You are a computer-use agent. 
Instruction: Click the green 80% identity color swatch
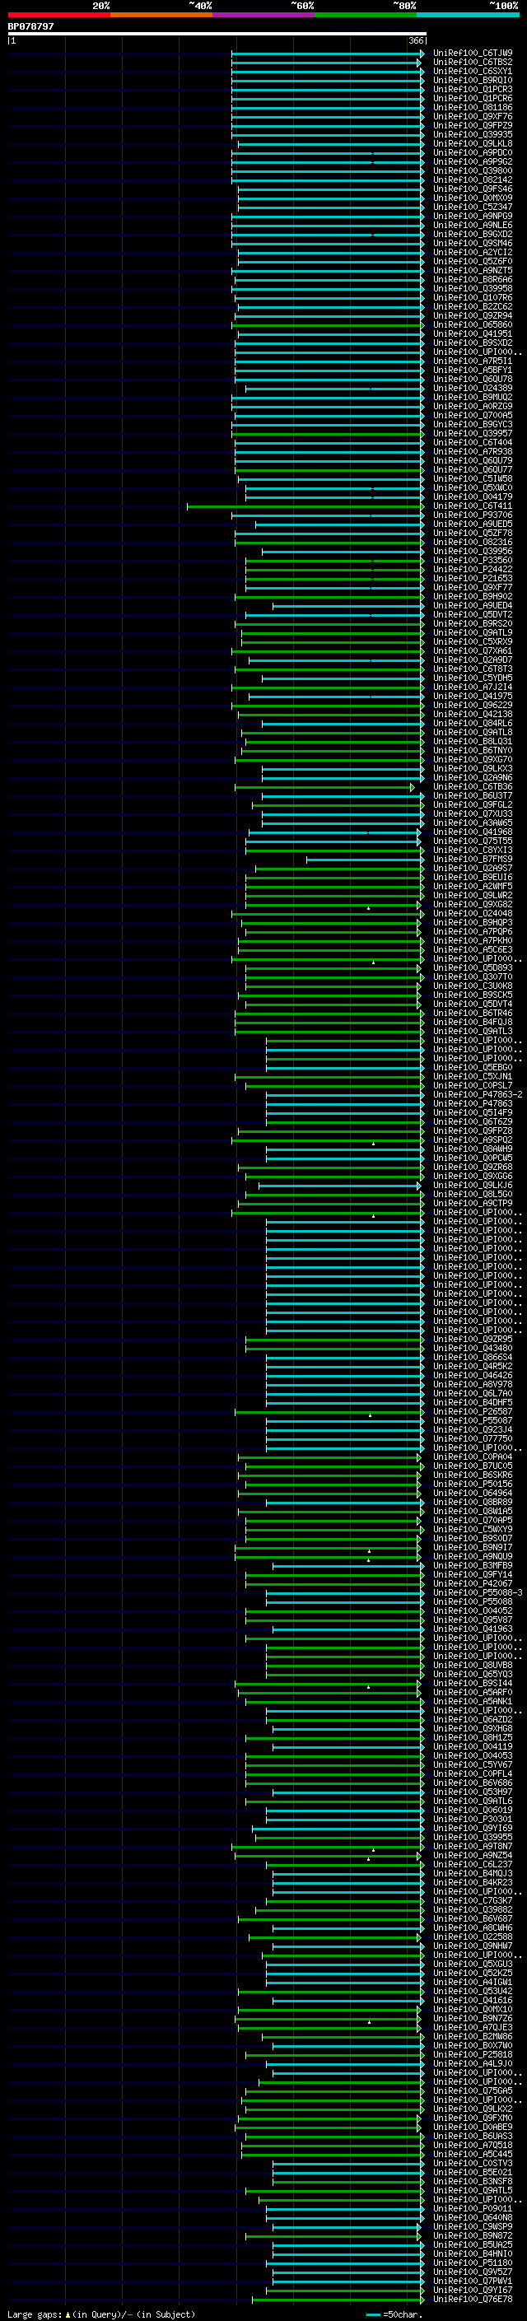(366, 15)
